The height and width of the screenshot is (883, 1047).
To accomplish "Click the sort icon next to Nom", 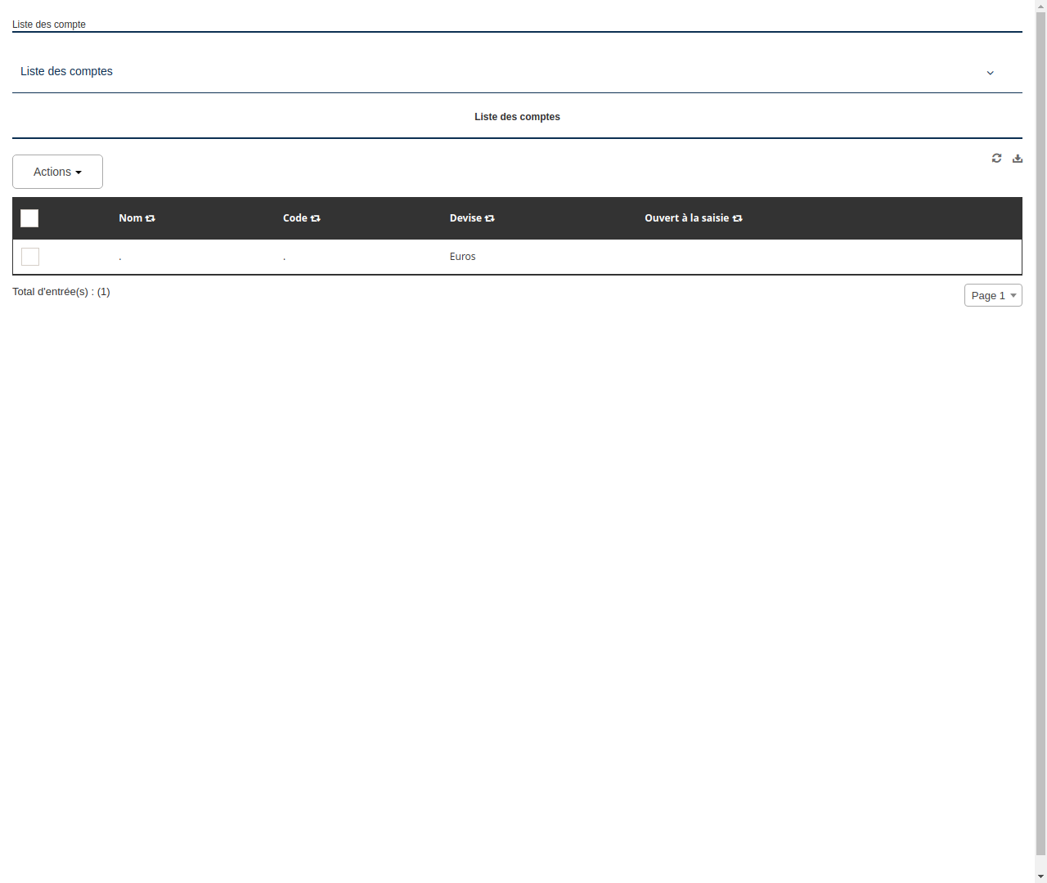I will click(x=151, y=218).
